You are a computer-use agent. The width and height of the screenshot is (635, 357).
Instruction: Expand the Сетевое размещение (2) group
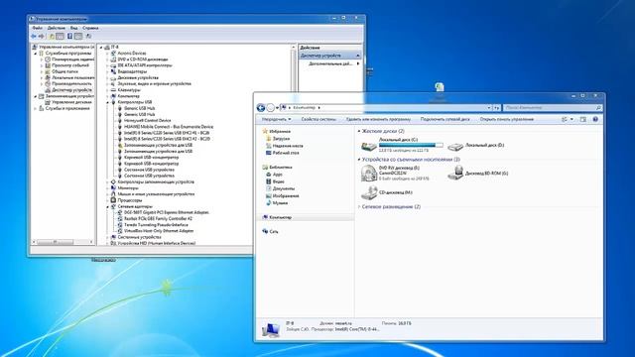(359, 207)
